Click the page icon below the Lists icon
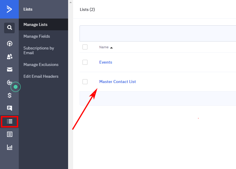Viewport: 236px width, 169px height. (x=9, y=134)
